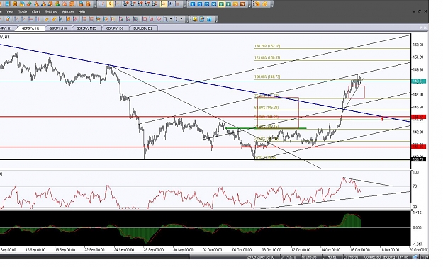Switch to the GBPJPY, H4 chart tab
Viewport: 443px width, 267px height.
(x=58, y=28)
